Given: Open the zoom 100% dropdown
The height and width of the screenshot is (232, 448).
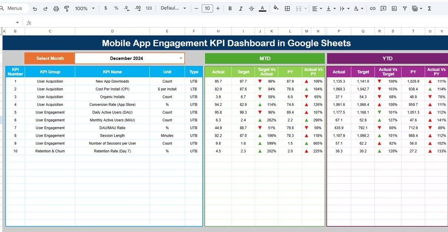Looking at the screenshot, I should [85, 8].
